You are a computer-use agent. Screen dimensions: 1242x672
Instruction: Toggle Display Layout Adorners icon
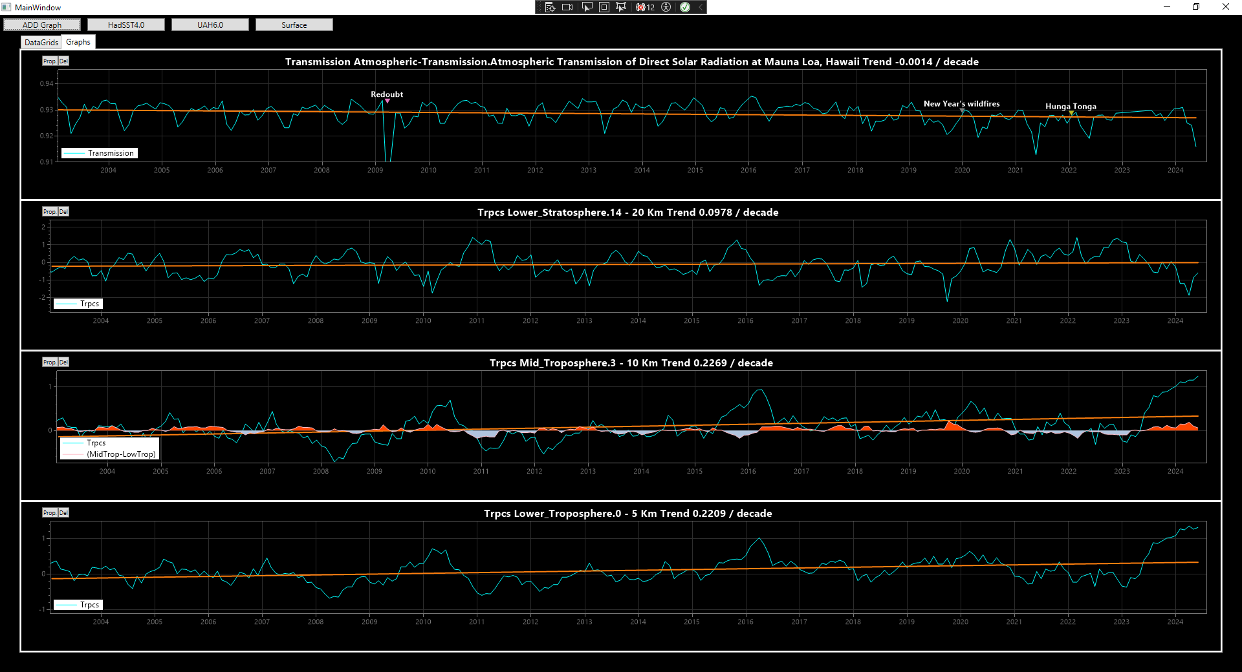pyautogui.click(x=604, y=7)
